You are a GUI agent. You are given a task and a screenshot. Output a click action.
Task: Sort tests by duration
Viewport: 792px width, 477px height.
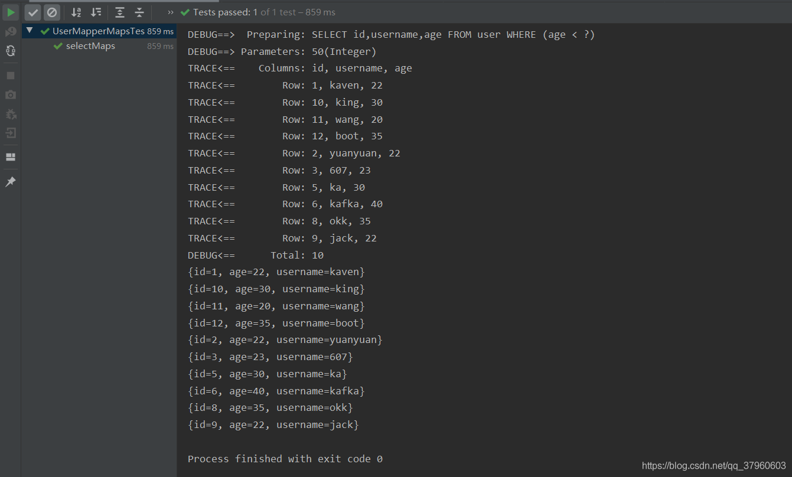pyautogui.click(x=96, y=12)
